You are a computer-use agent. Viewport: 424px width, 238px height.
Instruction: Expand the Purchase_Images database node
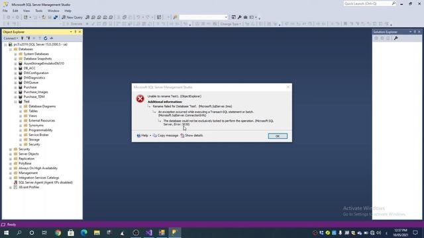coord(15,92)
